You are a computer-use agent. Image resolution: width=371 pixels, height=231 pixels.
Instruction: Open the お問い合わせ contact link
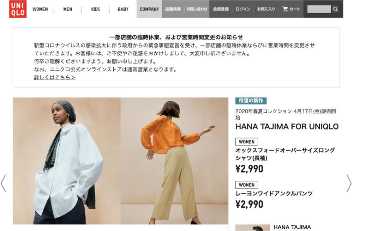click(197, 9)
